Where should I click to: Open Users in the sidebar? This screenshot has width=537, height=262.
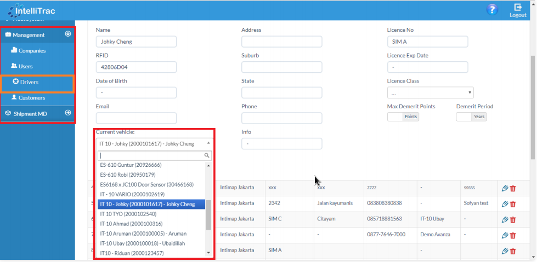click(25, 67)
